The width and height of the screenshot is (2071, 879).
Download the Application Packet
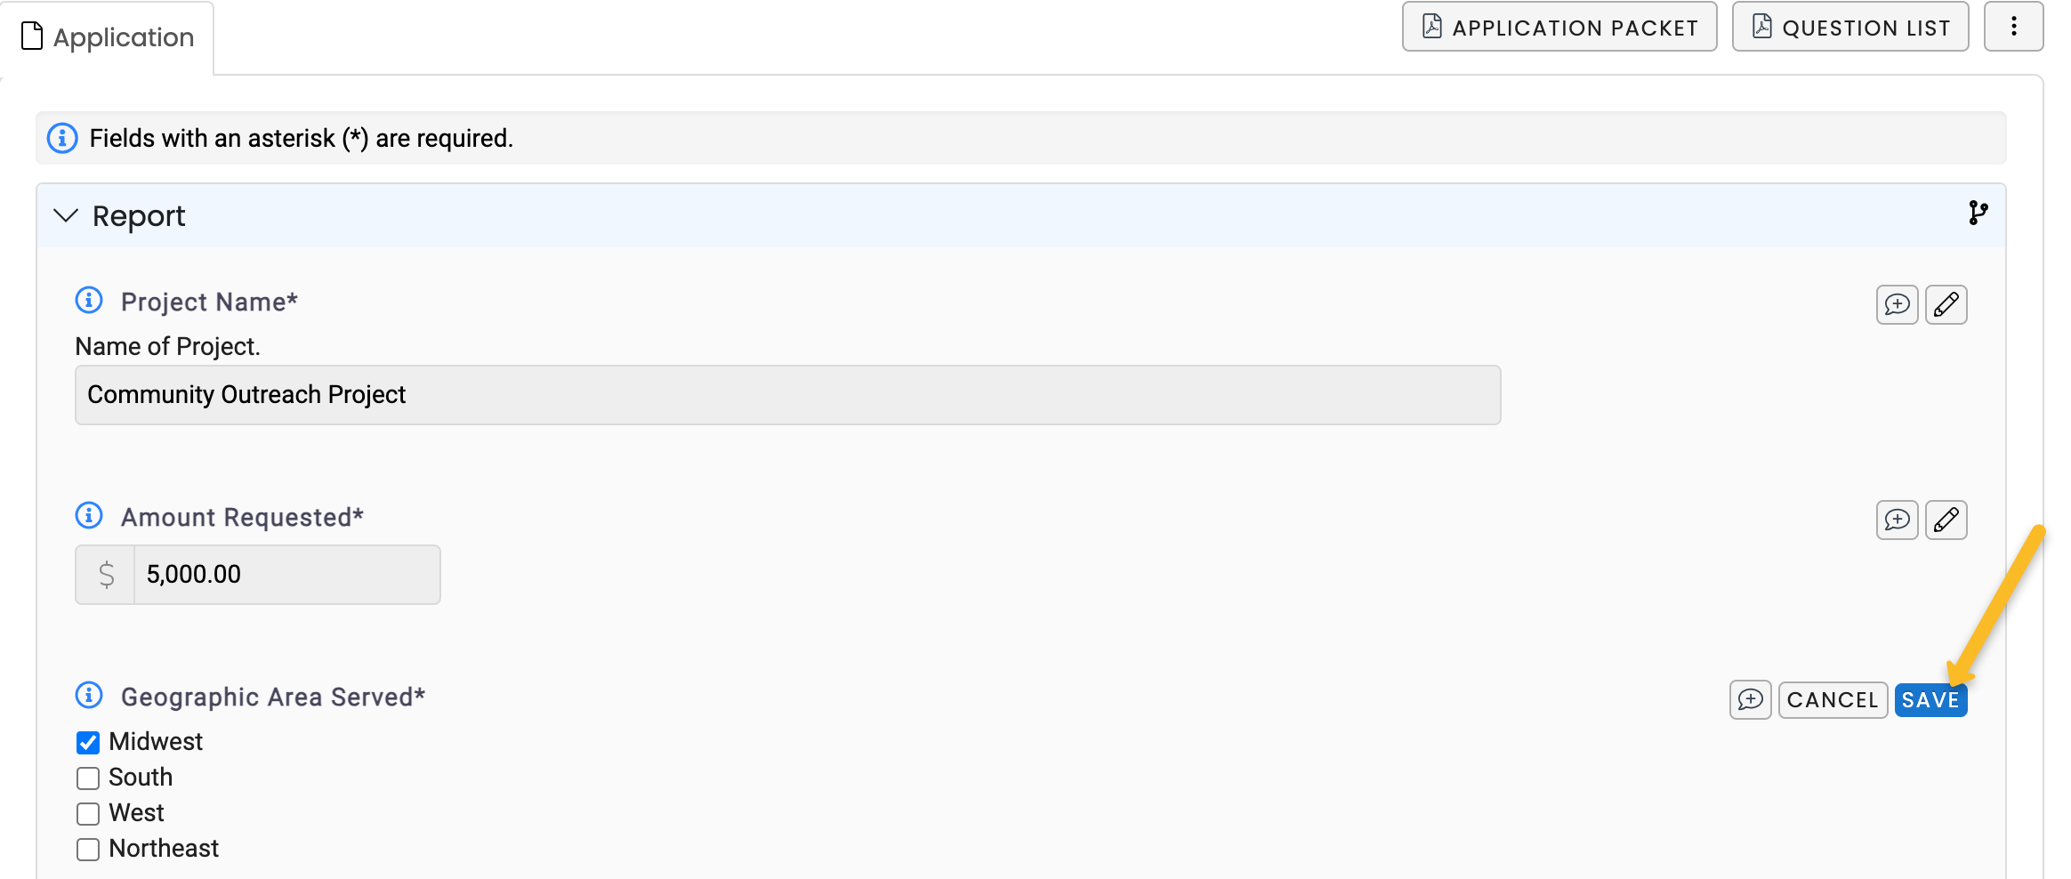click(x=1559, y=27)
